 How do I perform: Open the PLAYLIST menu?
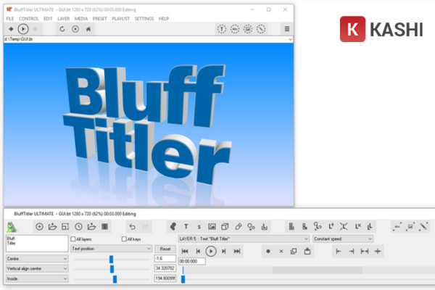pyautogui.click(x=120, y=19)
